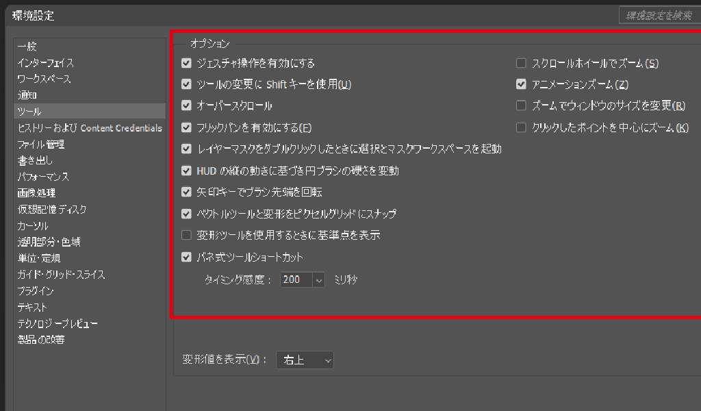Image resolution: width=701 pixels, height=411 pixels.
Task: Open ガイド・グリッド・スライス category
Action: coord(62,275)
